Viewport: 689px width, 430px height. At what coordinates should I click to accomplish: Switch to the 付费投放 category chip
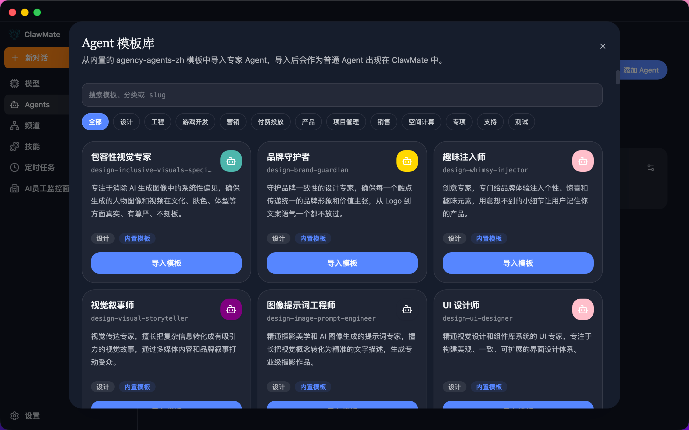click(270, 122)
